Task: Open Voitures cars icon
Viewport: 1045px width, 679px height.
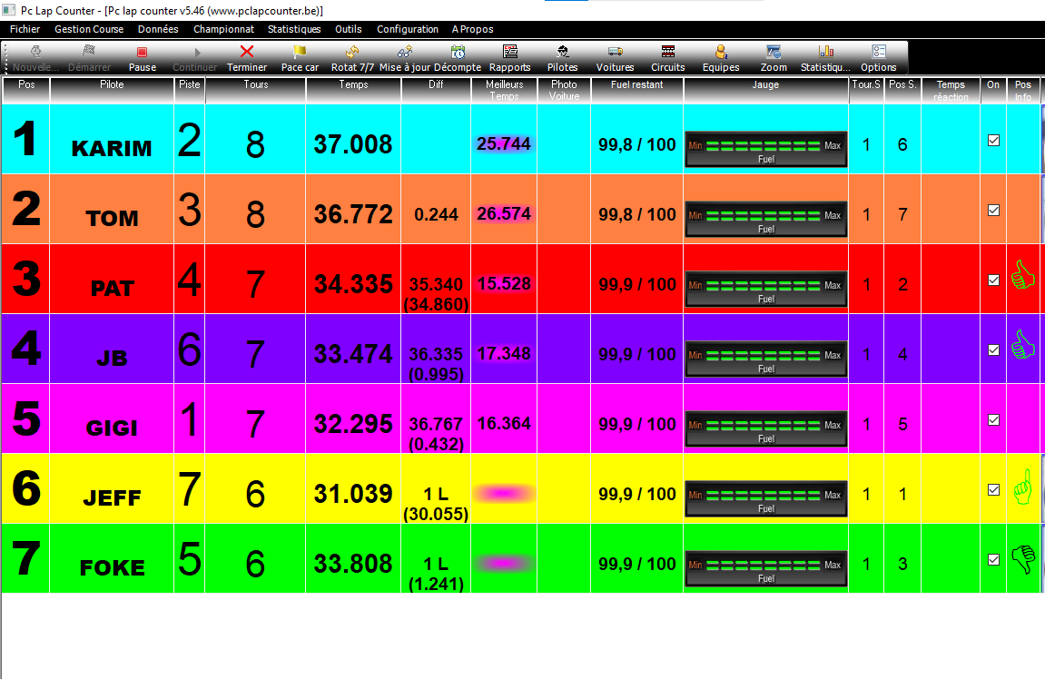Action: coord(615,53)
